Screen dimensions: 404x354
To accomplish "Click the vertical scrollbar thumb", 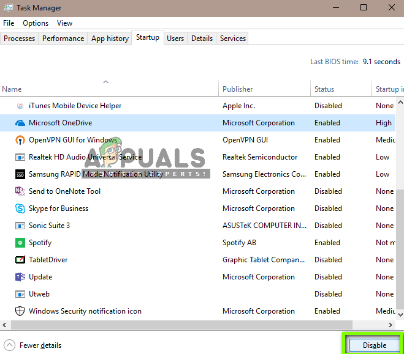I will [x=400, y=249].
